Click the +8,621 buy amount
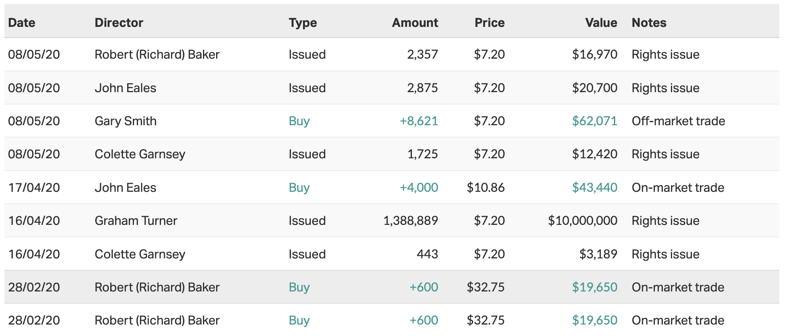 point(419,121)
